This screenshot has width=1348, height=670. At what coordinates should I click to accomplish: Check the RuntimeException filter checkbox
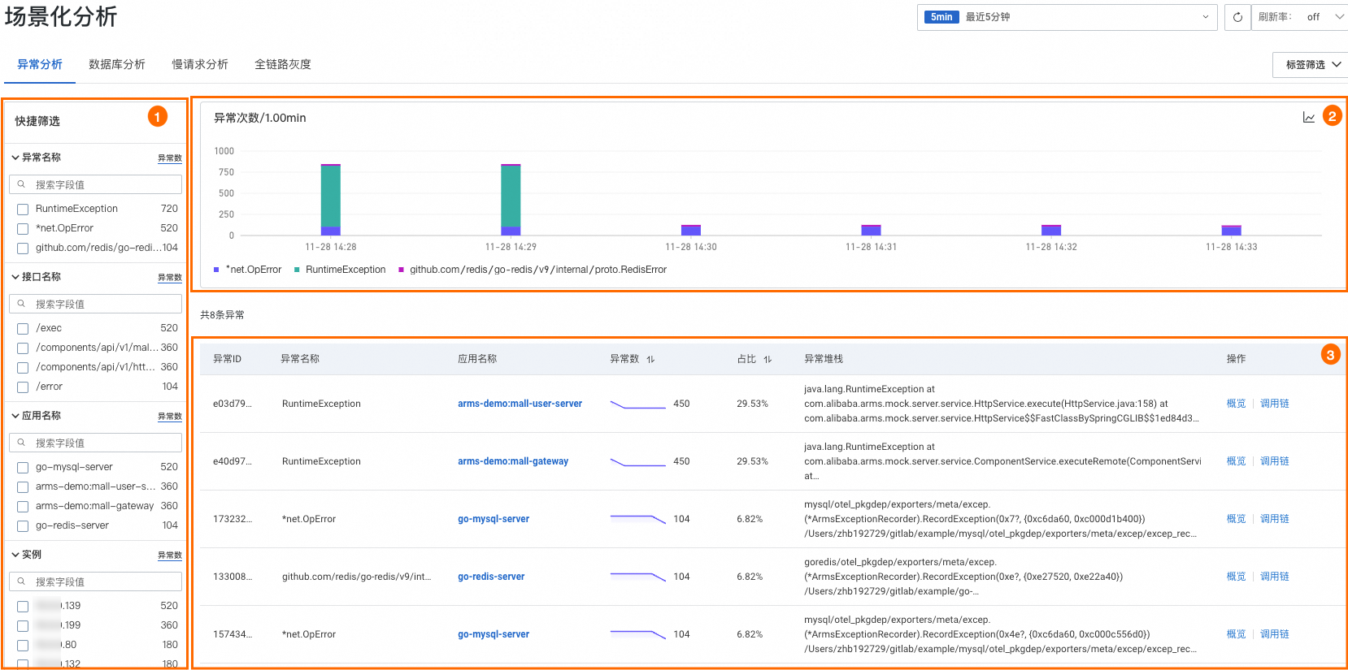23,210
